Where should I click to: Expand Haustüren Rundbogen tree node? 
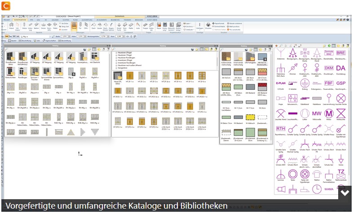tap(116, 58)
